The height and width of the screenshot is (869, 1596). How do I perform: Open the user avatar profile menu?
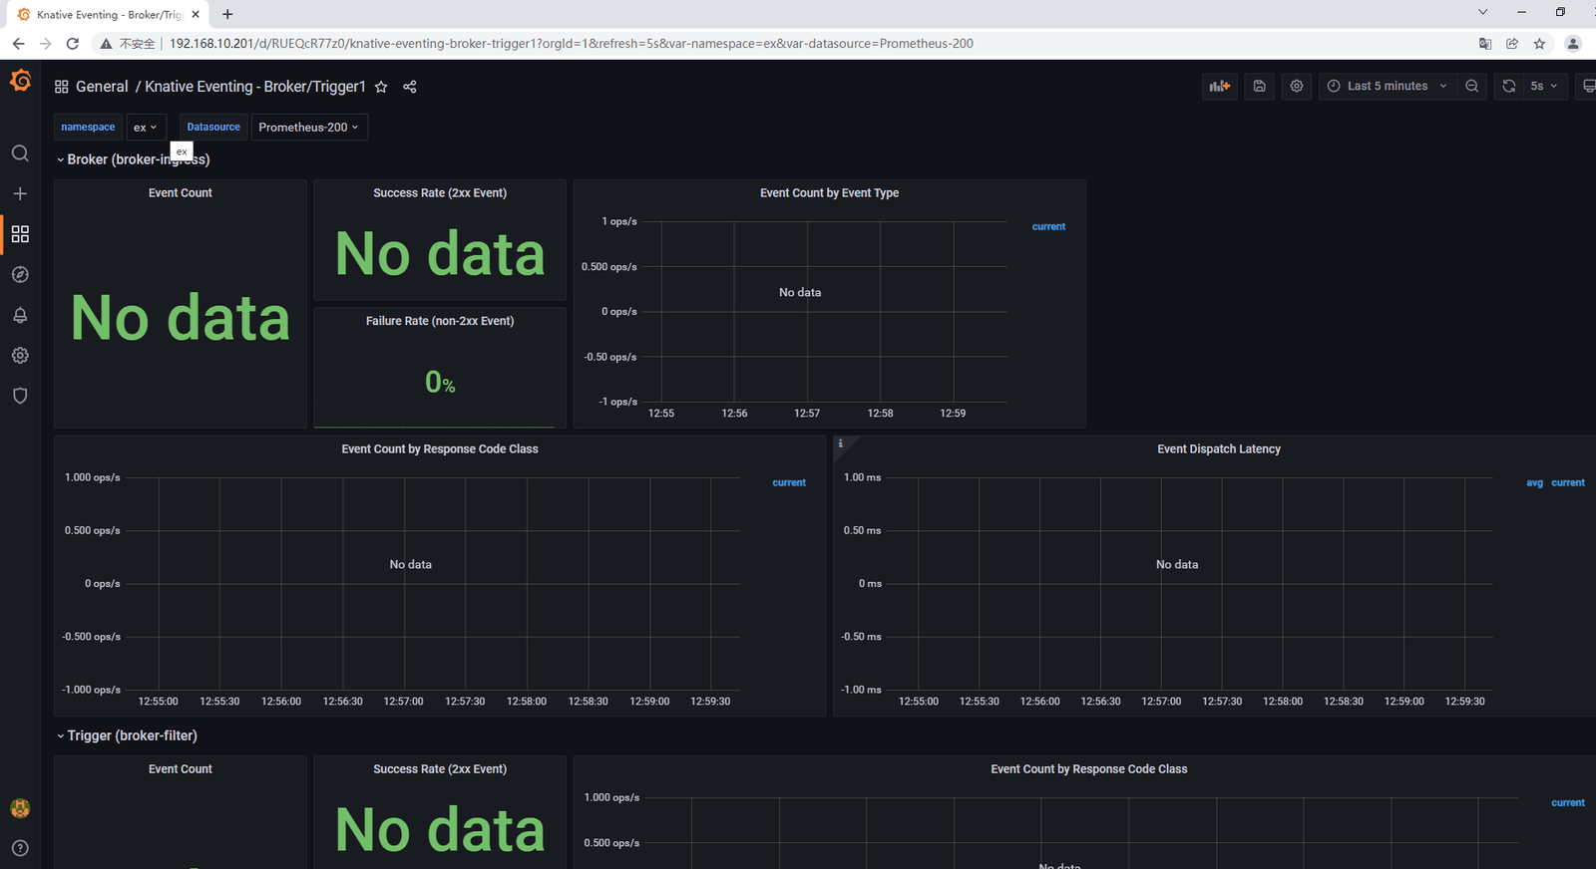click(20, 808)
